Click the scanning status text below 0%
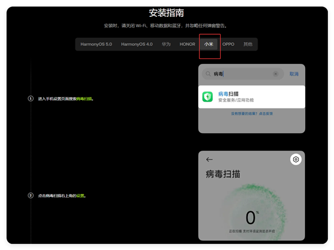 [x=252, y=231]
